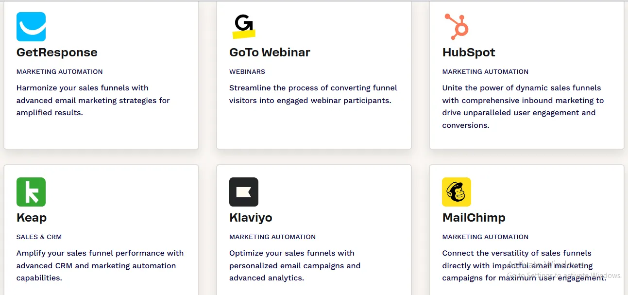Click the yellow MailChimp monkey logo
Image resolution: width=628 pixels, height=295 pixels.
click(x=457, y=192)
